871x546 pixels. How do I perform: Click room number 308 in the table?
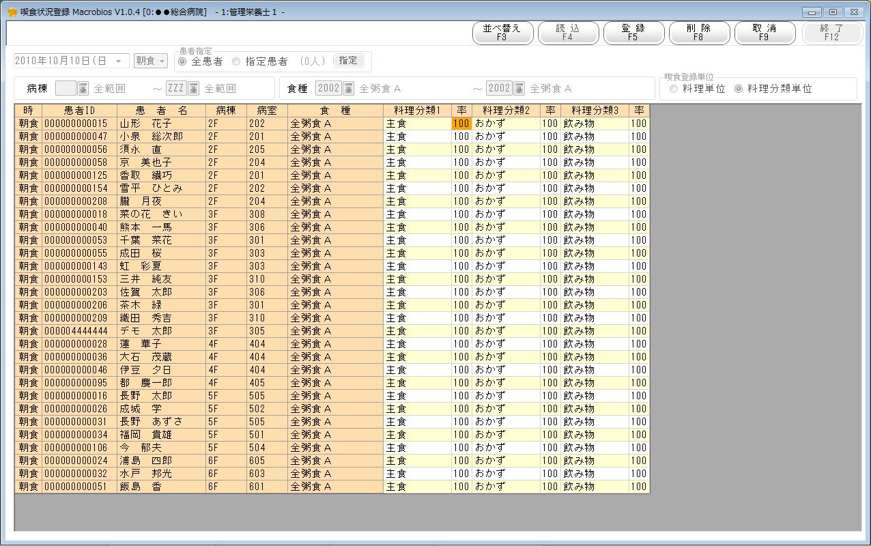pyautogui.click(x=267, y=214)
